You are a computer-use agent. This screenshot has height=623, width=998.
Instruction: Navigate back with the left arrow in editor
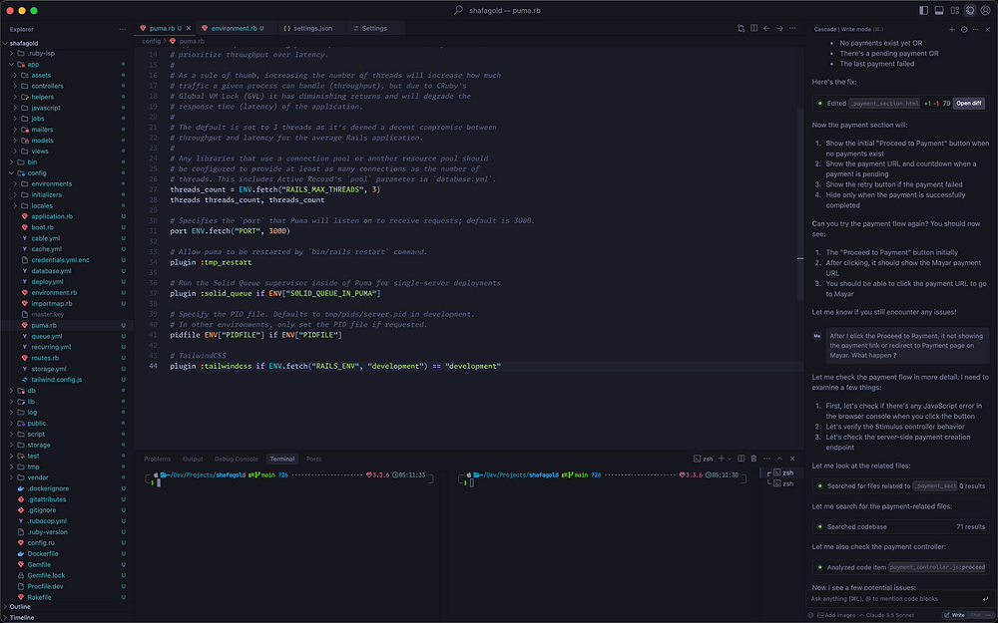coord(766,28)
